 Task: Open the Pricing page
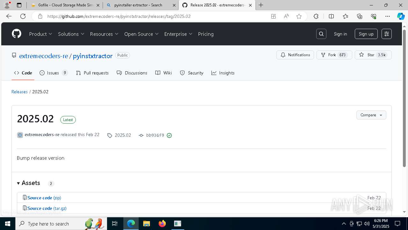[x=206, y=34]
